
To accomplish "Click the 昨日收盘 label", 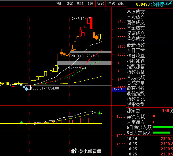I will coord(136,56).
